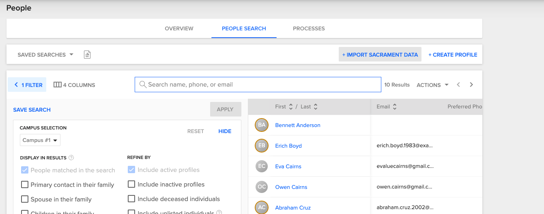Viewport: 544px width, 214px height.
Task: Sort by Last name column arrows
Action: pyautogui.click(x=316, y=107)
